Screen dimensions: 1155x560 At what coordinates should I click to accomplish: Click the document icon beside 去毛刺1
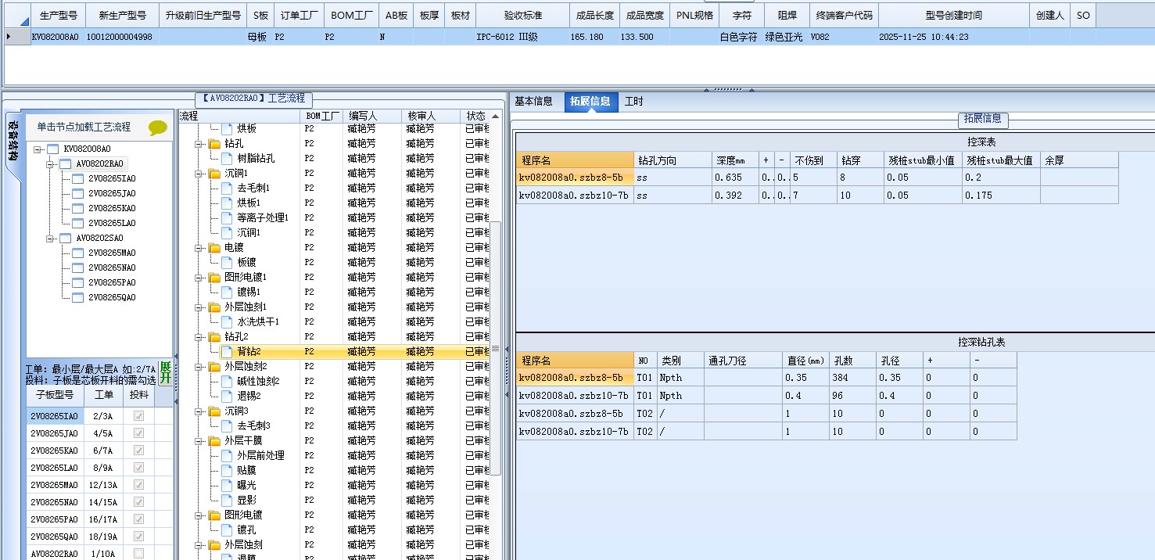[227, 188]
